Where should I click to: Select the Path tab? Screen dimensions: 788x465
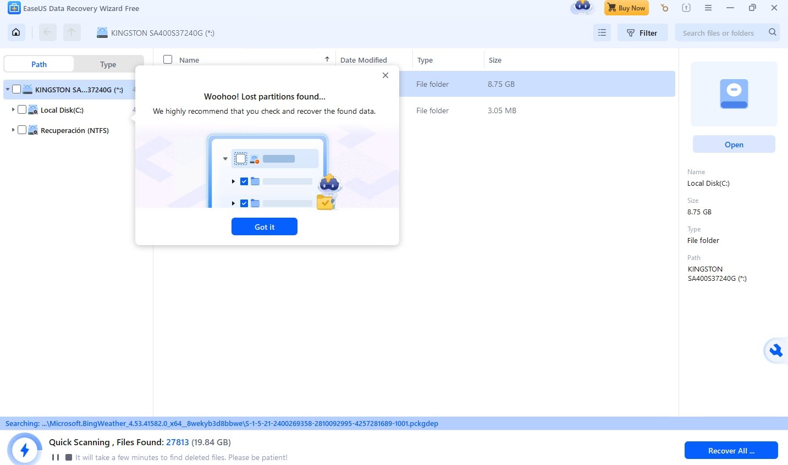point(39,64)
